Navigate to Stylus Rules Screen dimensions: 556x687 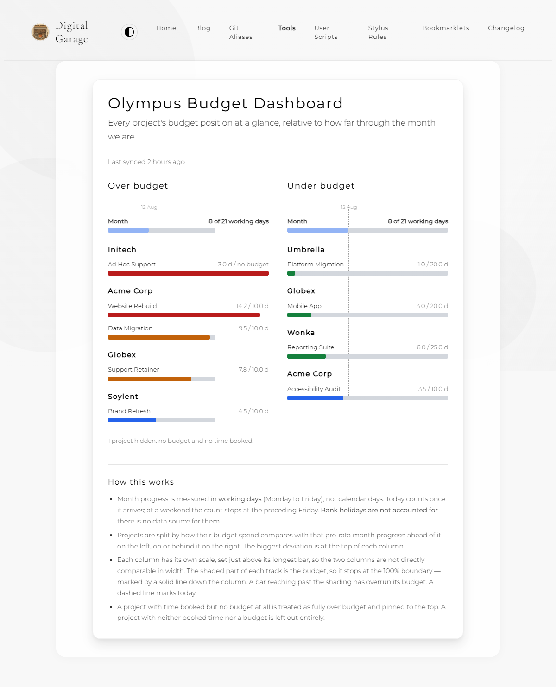coord(378,32)
